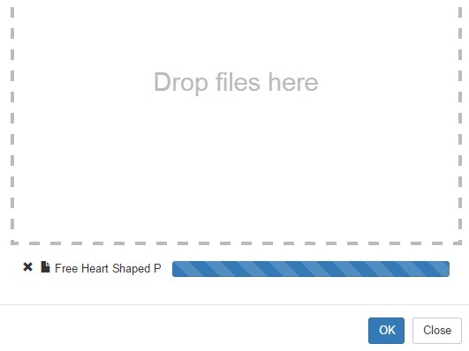The height and width of the screenshot is (351, 469).
Task: Click the file type icon in the upload list
Action: tap(45, 266)
